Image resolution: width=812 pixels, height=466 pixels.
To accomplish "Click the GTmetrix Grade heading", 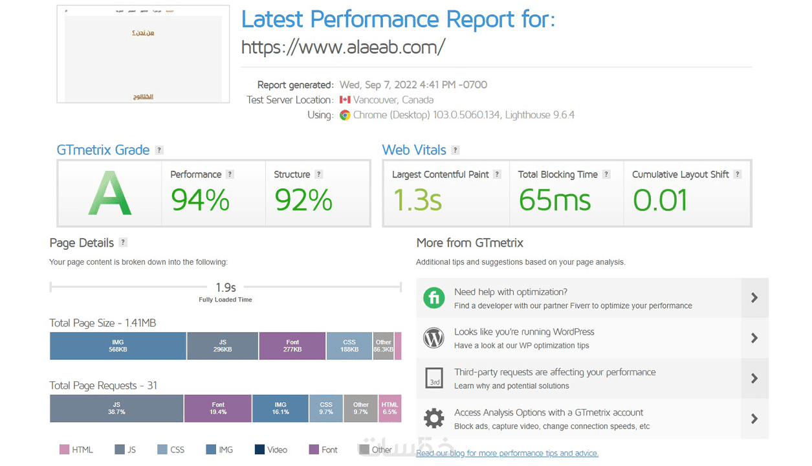I will click(103, 150).
